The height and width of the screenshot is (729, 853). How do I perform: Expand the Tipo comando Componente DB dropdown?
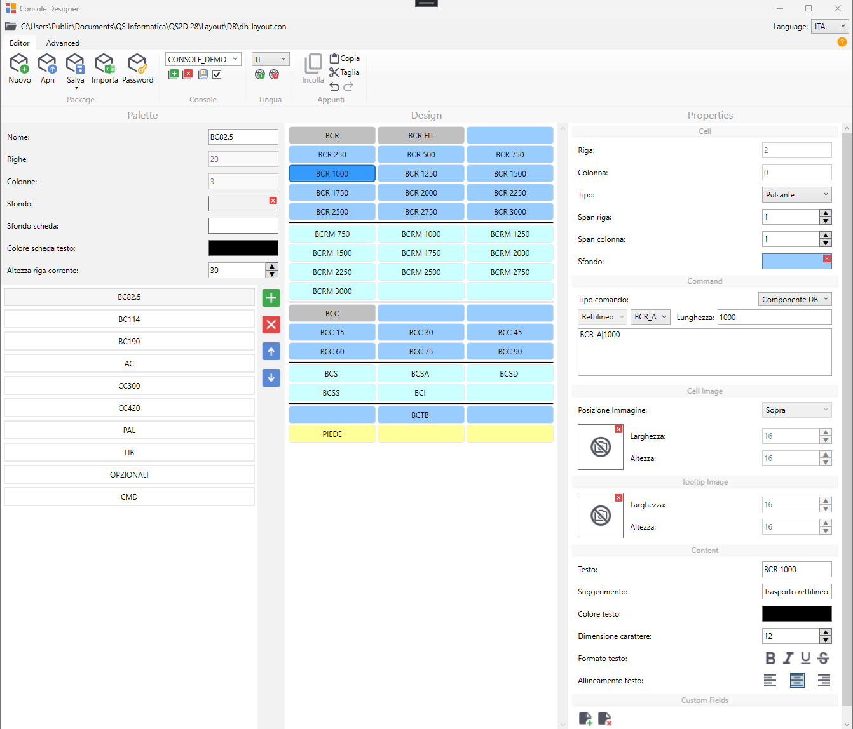pyautogui.click(x=795, y=299)
